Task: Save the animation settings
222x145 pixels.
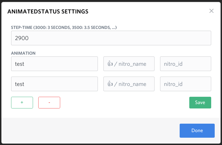Action: 200,103
